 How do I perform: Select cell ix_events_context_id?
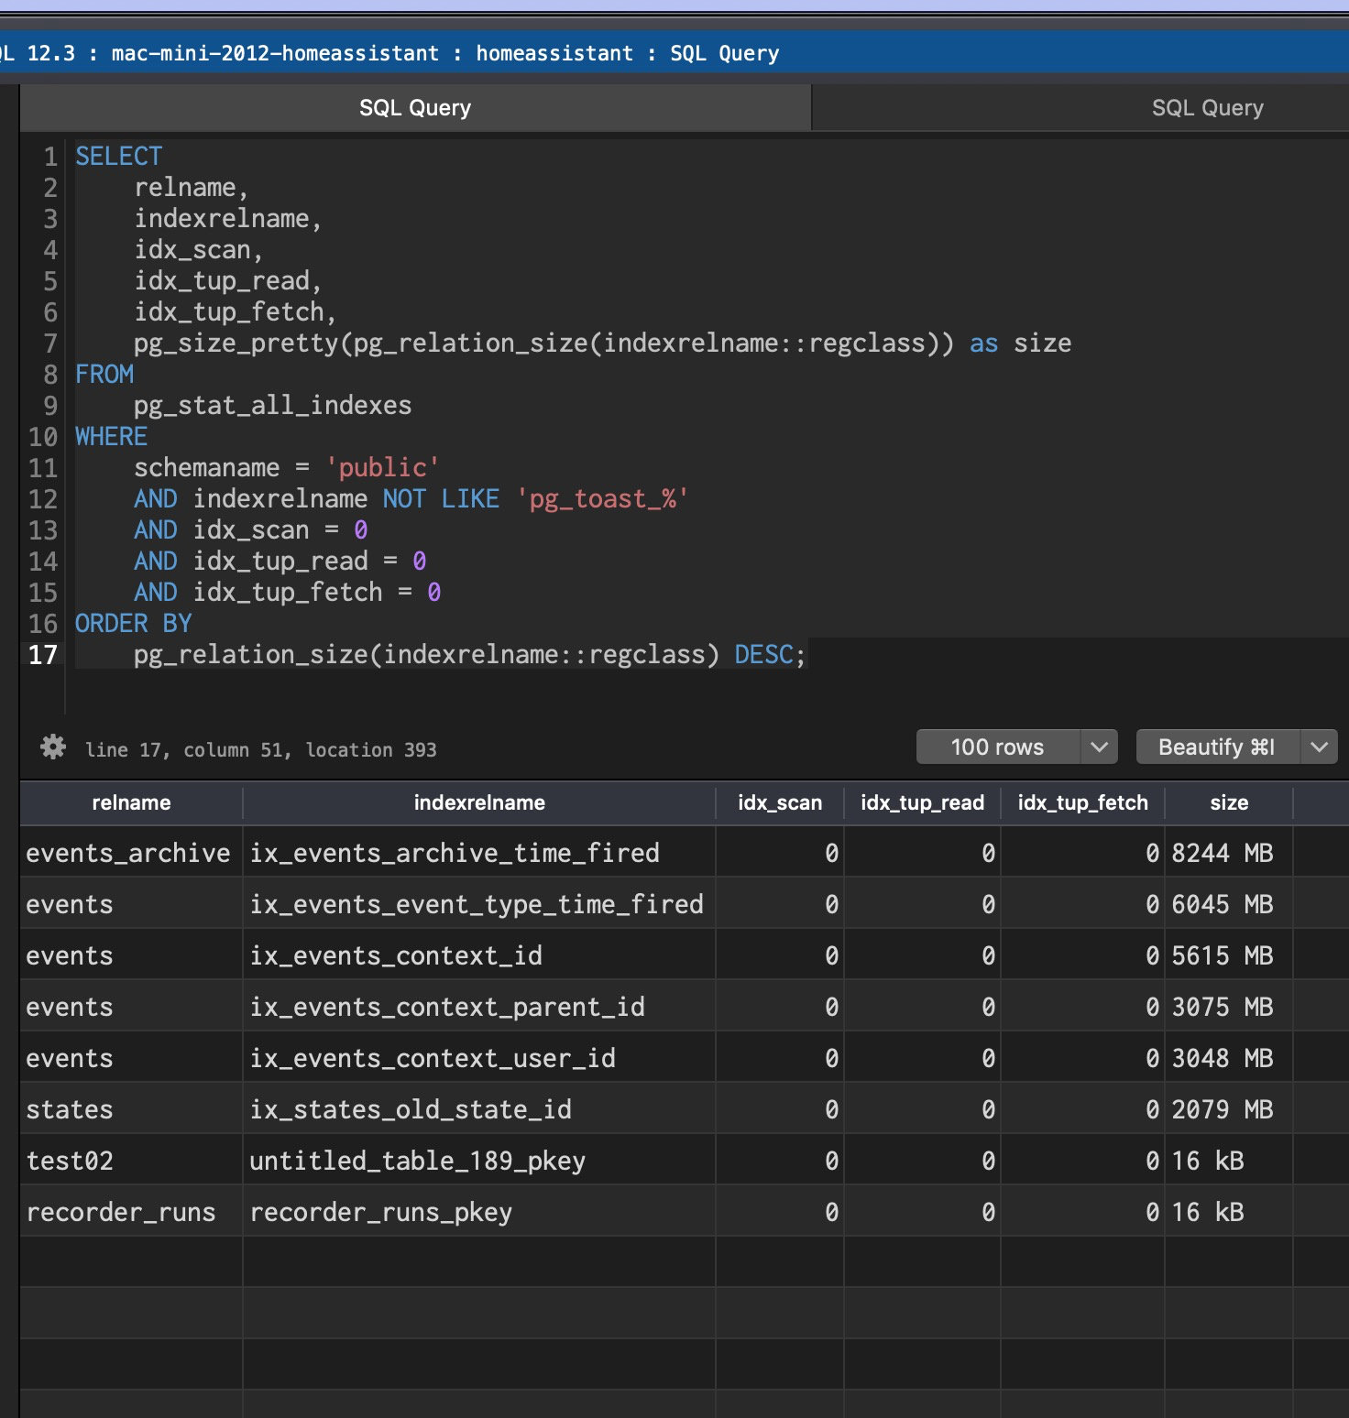click(x=479, y=956)
